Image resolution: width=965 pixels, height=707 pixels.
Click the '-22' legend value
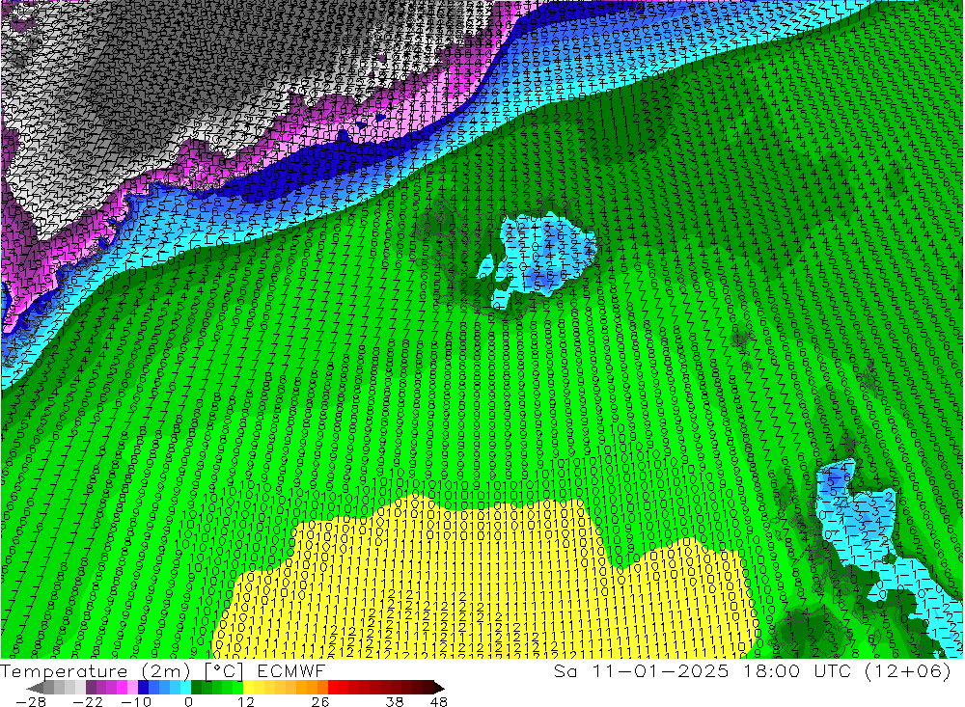88,701
